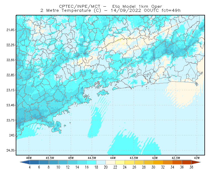Image resolution: width=221 pixels, height=170 pixels.
Task: Click the CPTEC/INPE/MCT Eta Model title
Action: pos(110,6)
